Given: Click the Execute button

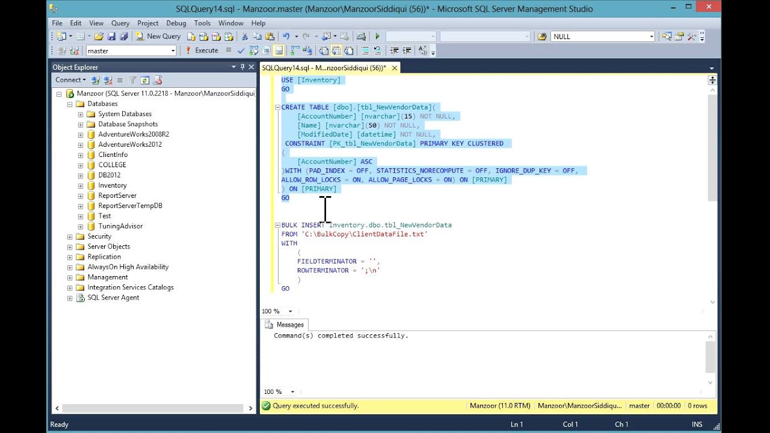Looking at the screenshot, I should 202,51.
